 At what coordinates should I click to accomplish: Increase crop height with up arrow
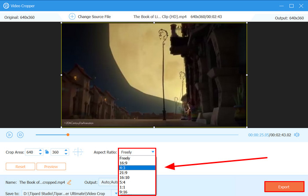click(x=66, y=150)
